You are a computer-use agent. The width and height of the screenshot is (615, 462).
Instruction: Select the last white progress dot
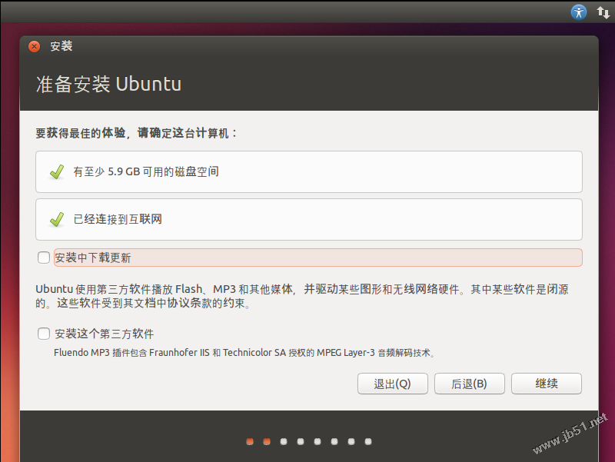click(368, 441)
